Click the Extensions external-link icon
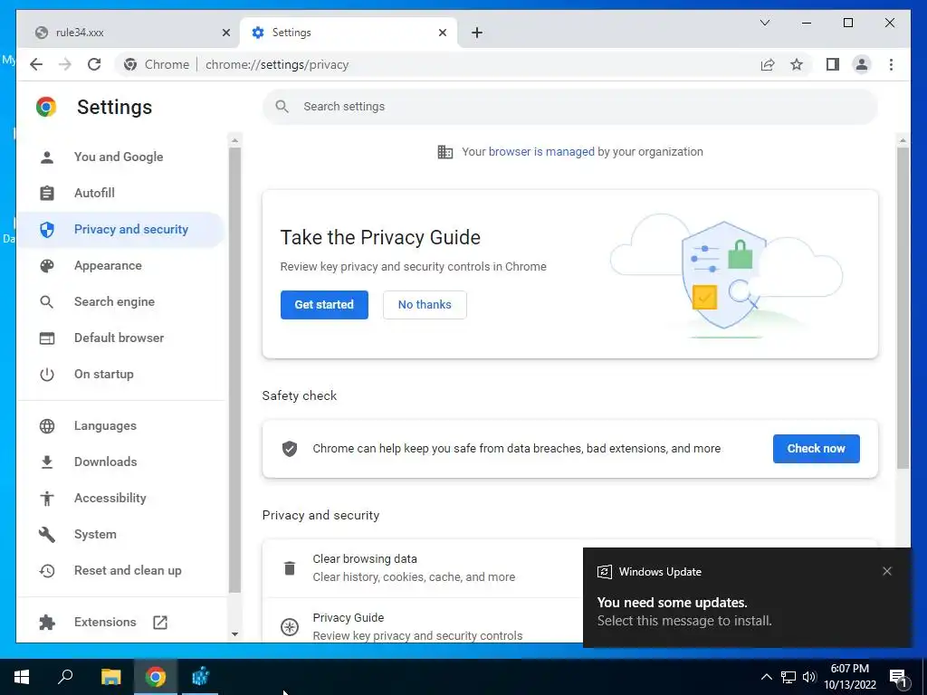The height and width of the screenshot is (695, 927). (160, 622)
